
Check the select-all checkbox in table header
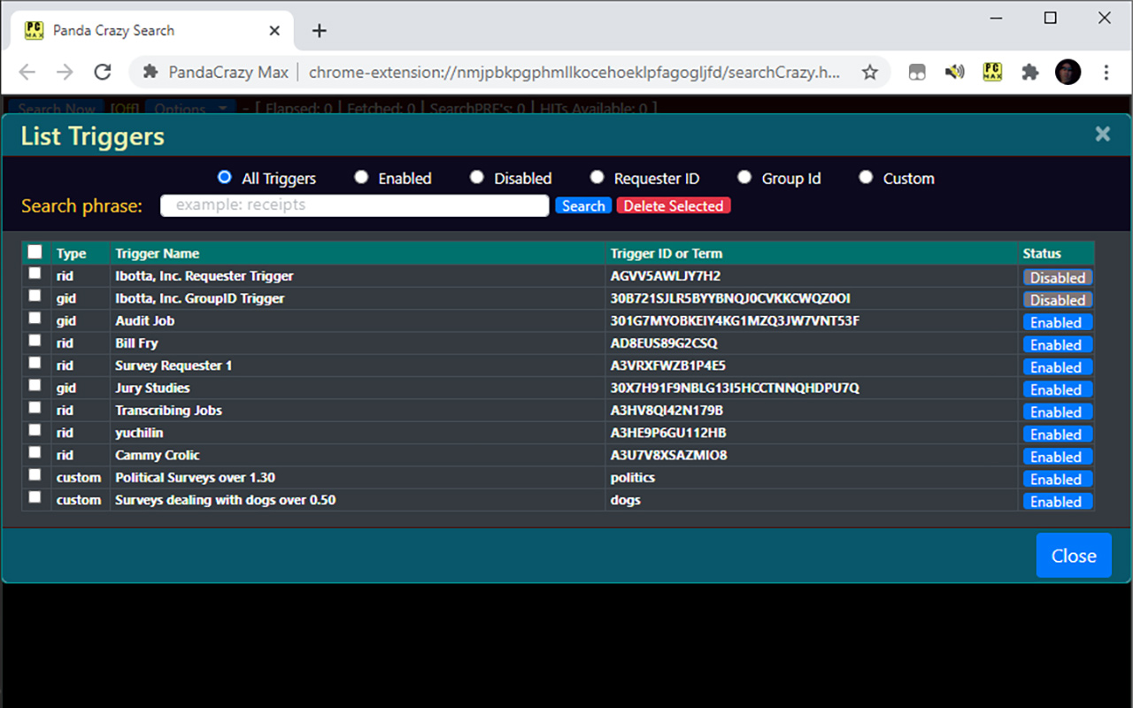click(x=35, y=252)
